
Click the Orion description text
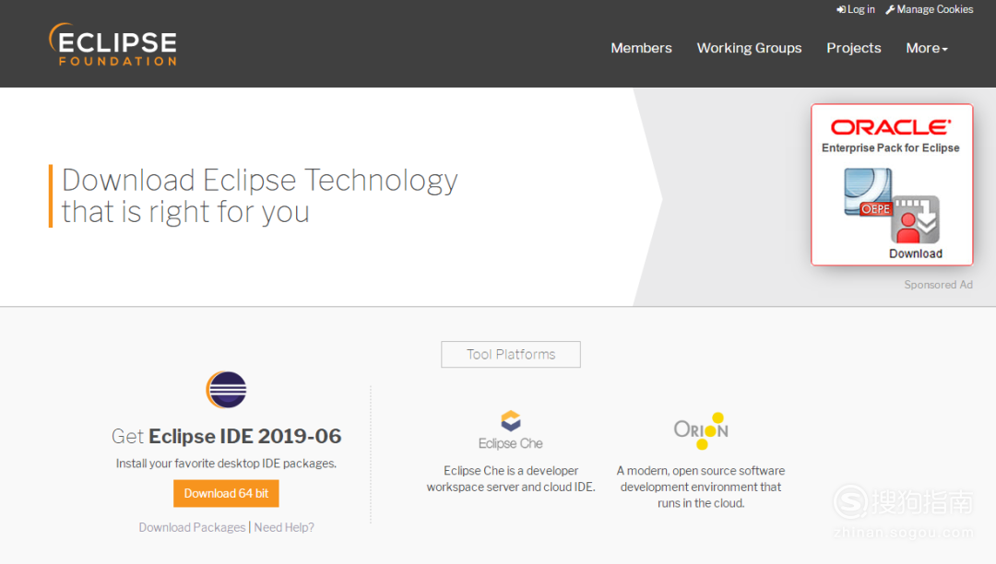(x=701, y=487)
